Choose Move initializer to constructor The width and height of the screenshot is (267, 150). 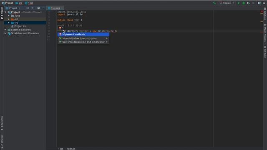pyautogui.click(x=83, y=38)
